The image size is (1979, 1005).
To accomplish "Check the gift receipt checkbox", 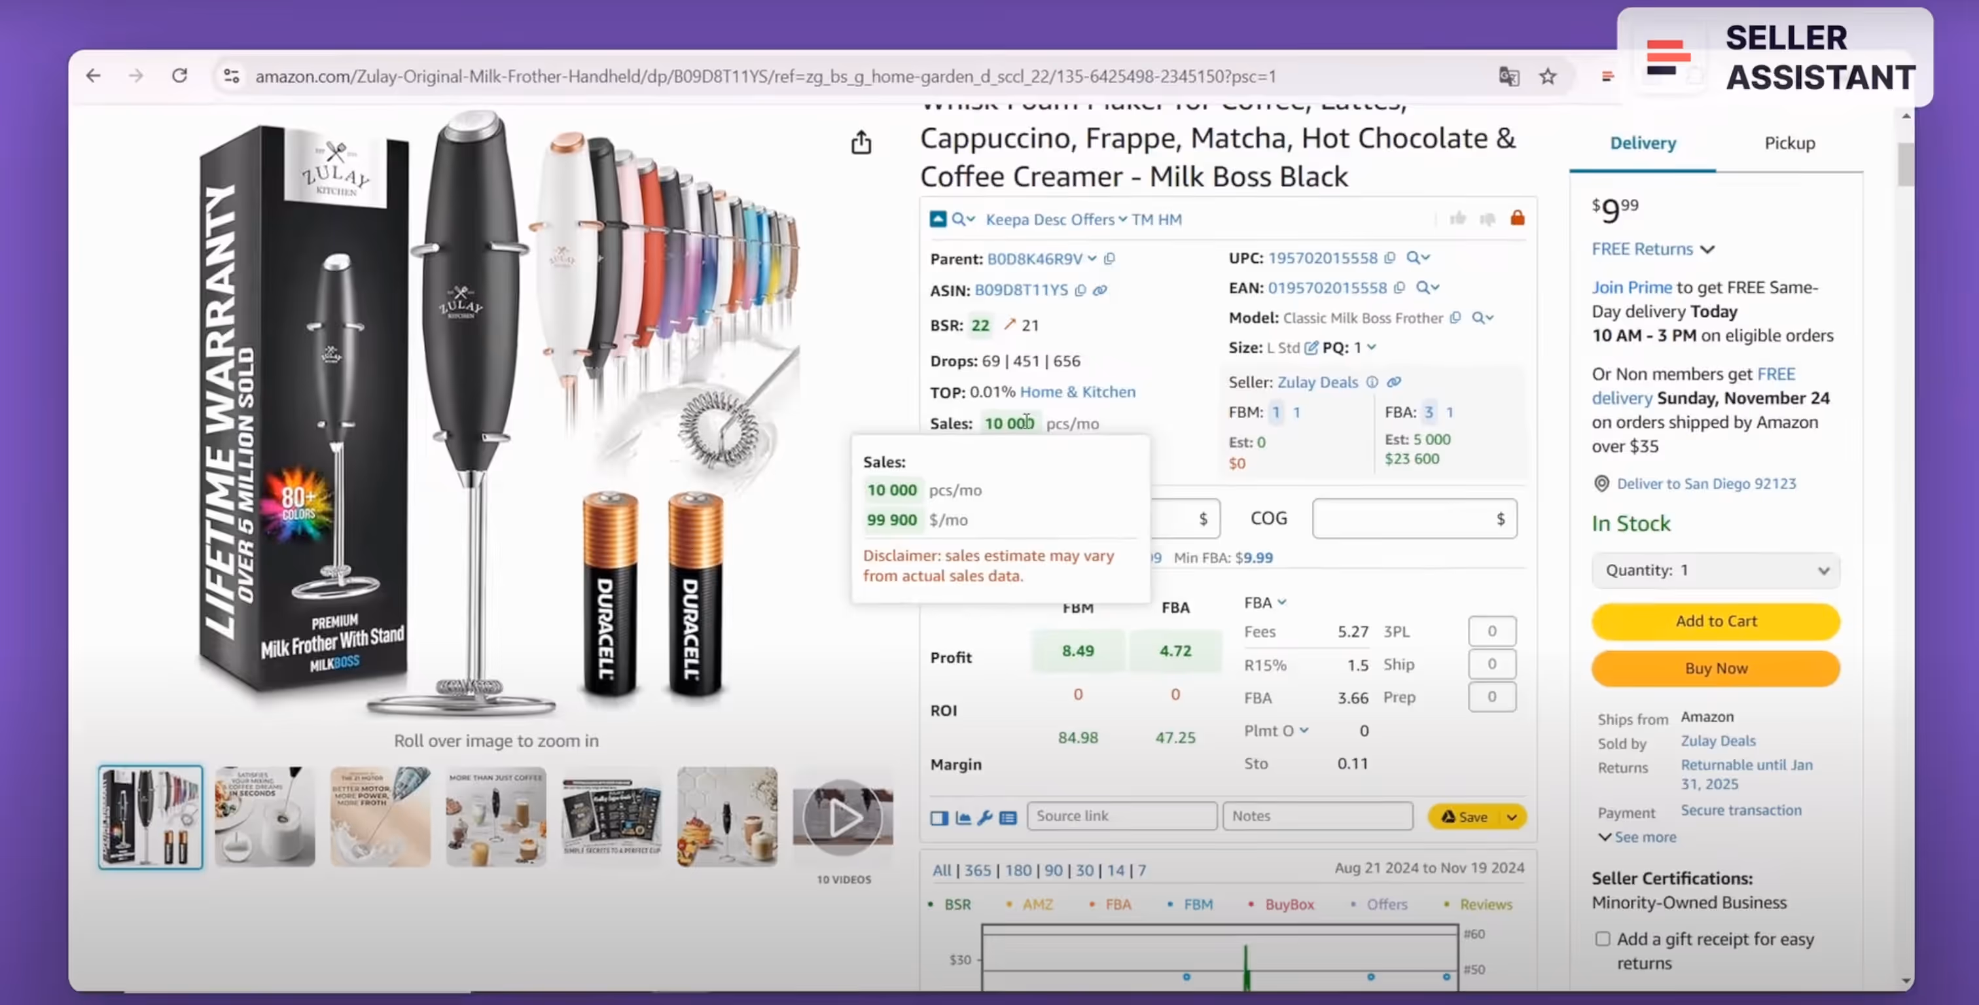I will [1602, 939].
